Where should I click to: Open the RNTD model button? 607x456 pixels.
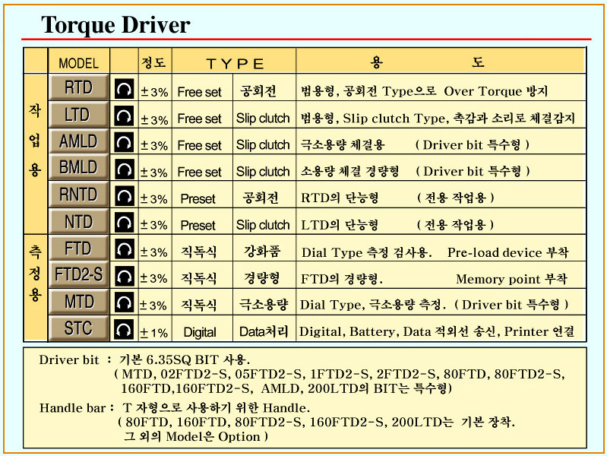tap(78, 195)
